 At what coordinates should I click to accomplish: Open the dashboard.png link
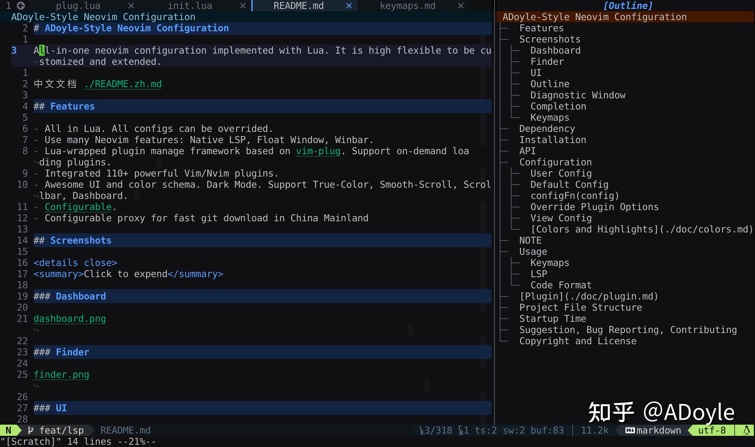pos(70,319)
